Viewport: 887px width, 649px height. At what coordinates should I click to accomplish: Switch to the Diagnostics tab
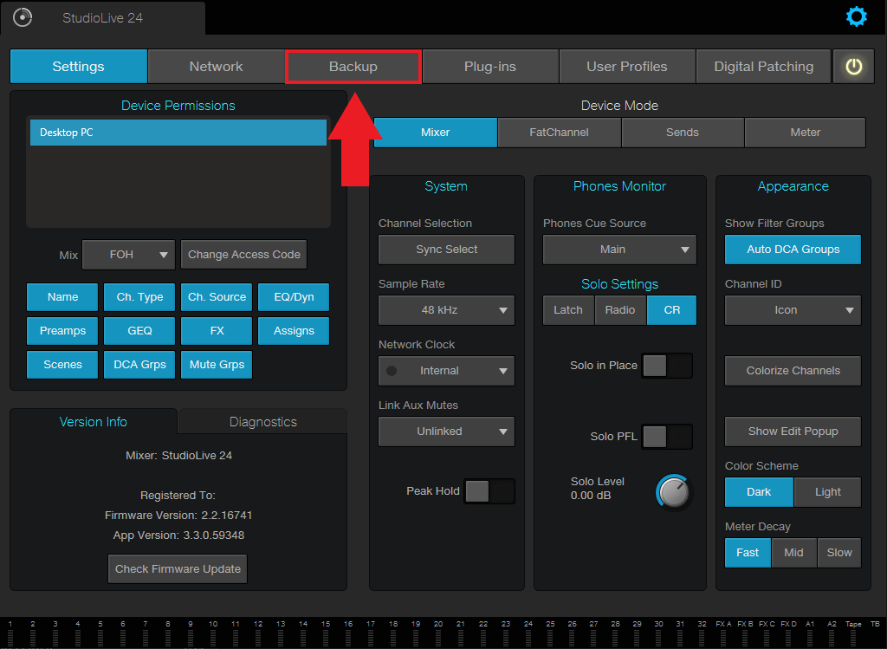point(263,421)
